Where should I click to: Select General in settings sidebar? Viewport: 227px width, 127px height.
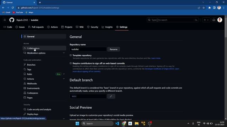[44, 36]
